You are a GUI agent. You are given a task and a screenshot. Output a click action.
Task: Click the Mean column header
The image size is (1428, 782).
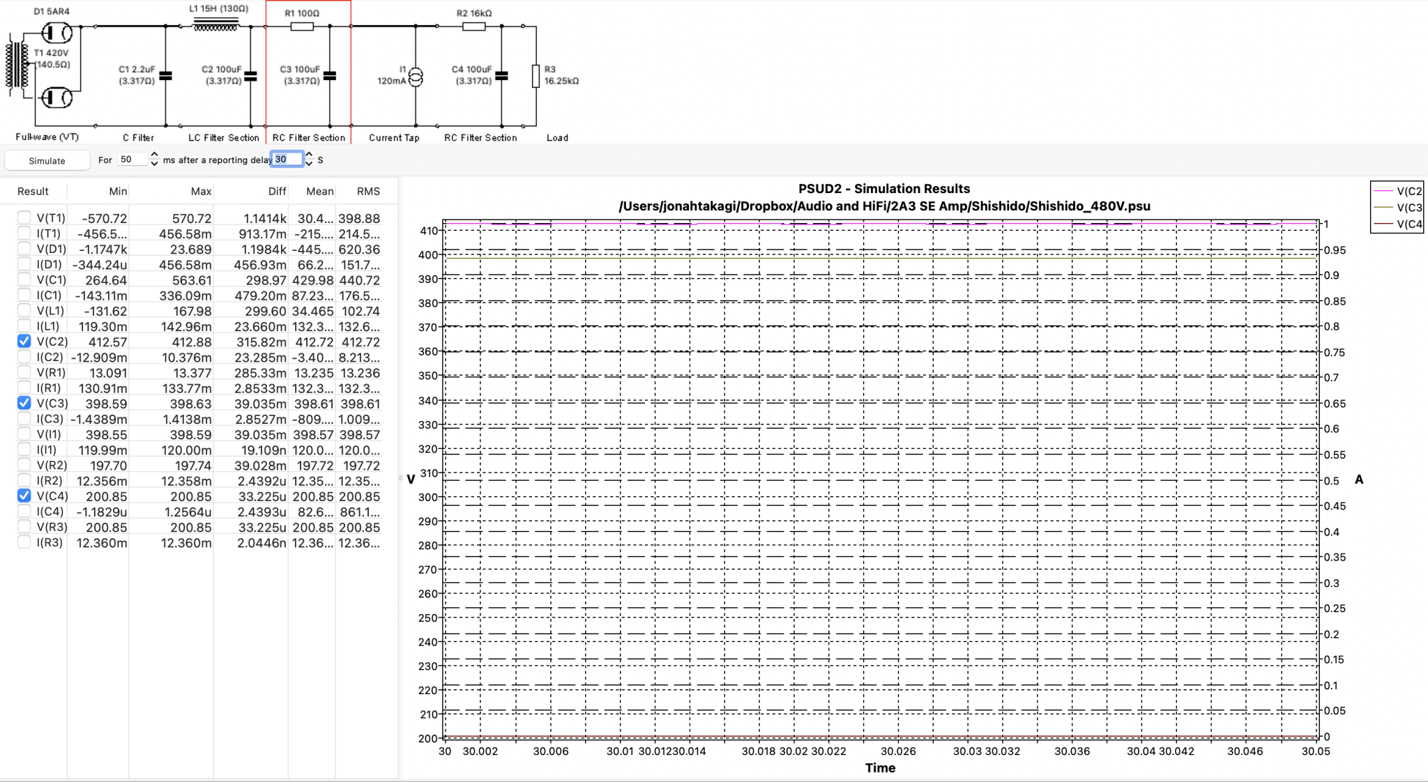click(320, 191)
